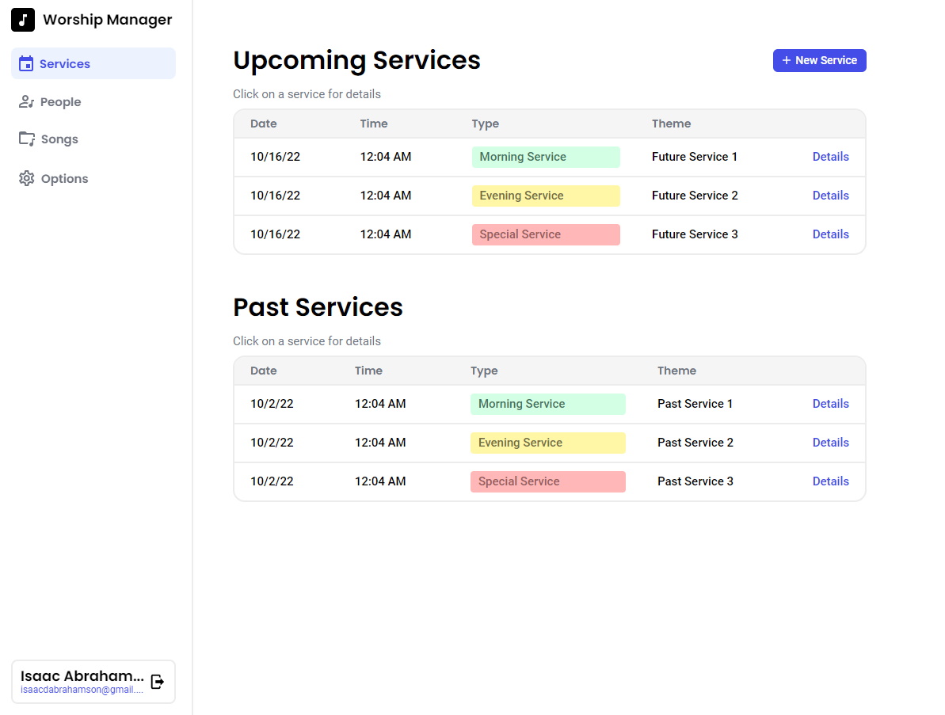Select red Special Service tag in Upcoming Services

(546, 234)
